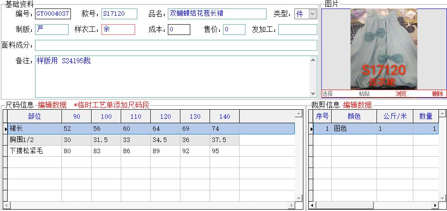Click the 编号 field GY0004037
Screen dimensions: 447x211
pyautogui.click(x=53, y=14)
